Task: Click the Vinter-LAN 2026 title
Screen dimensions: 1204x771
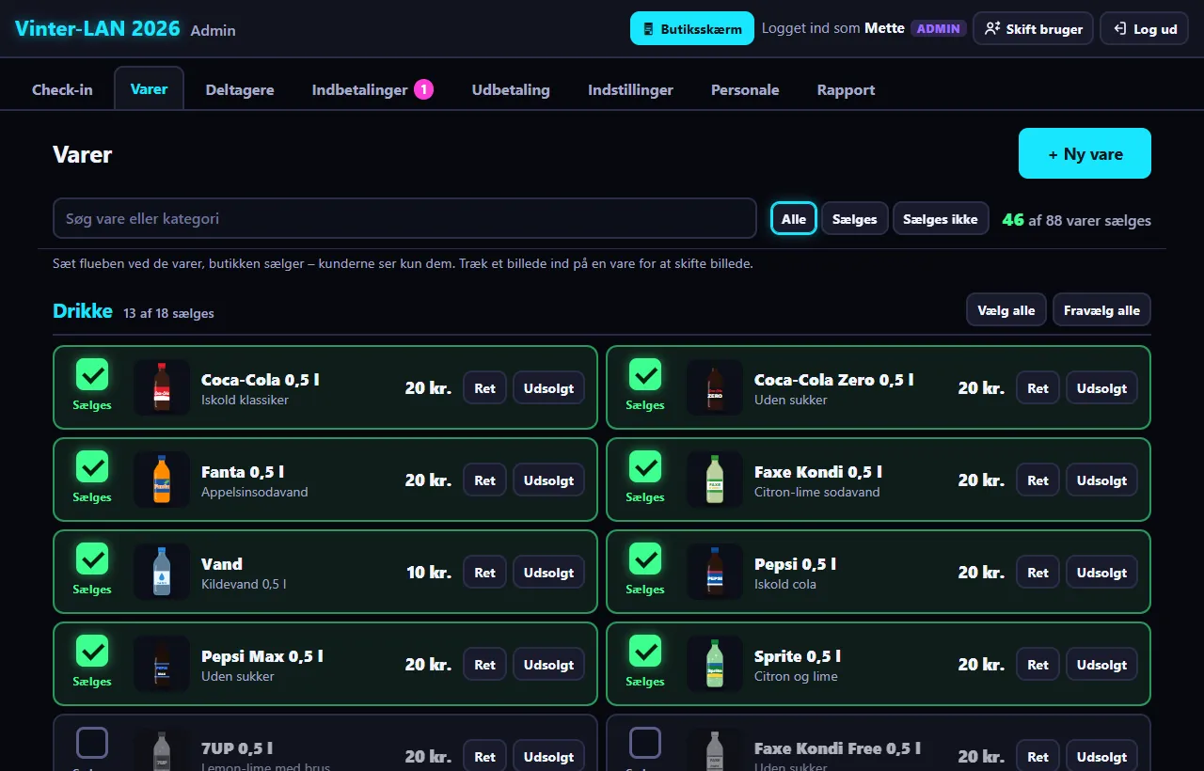Action: tap(98, 28)
